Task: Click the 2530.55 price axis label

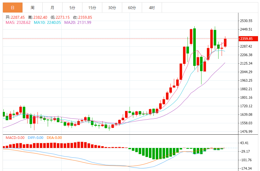Action: [x=246, y=21]
